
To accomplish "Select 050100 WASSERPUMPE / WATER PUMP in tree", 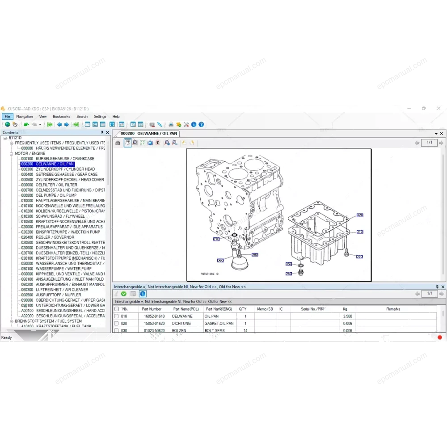I will click(x=56, y=269).
